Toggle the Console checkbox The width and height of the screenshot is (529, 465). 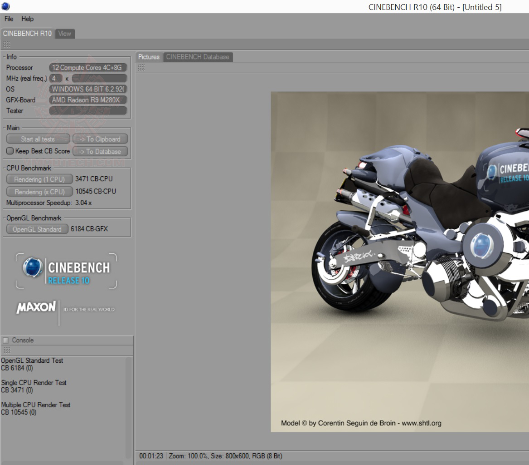6,340
